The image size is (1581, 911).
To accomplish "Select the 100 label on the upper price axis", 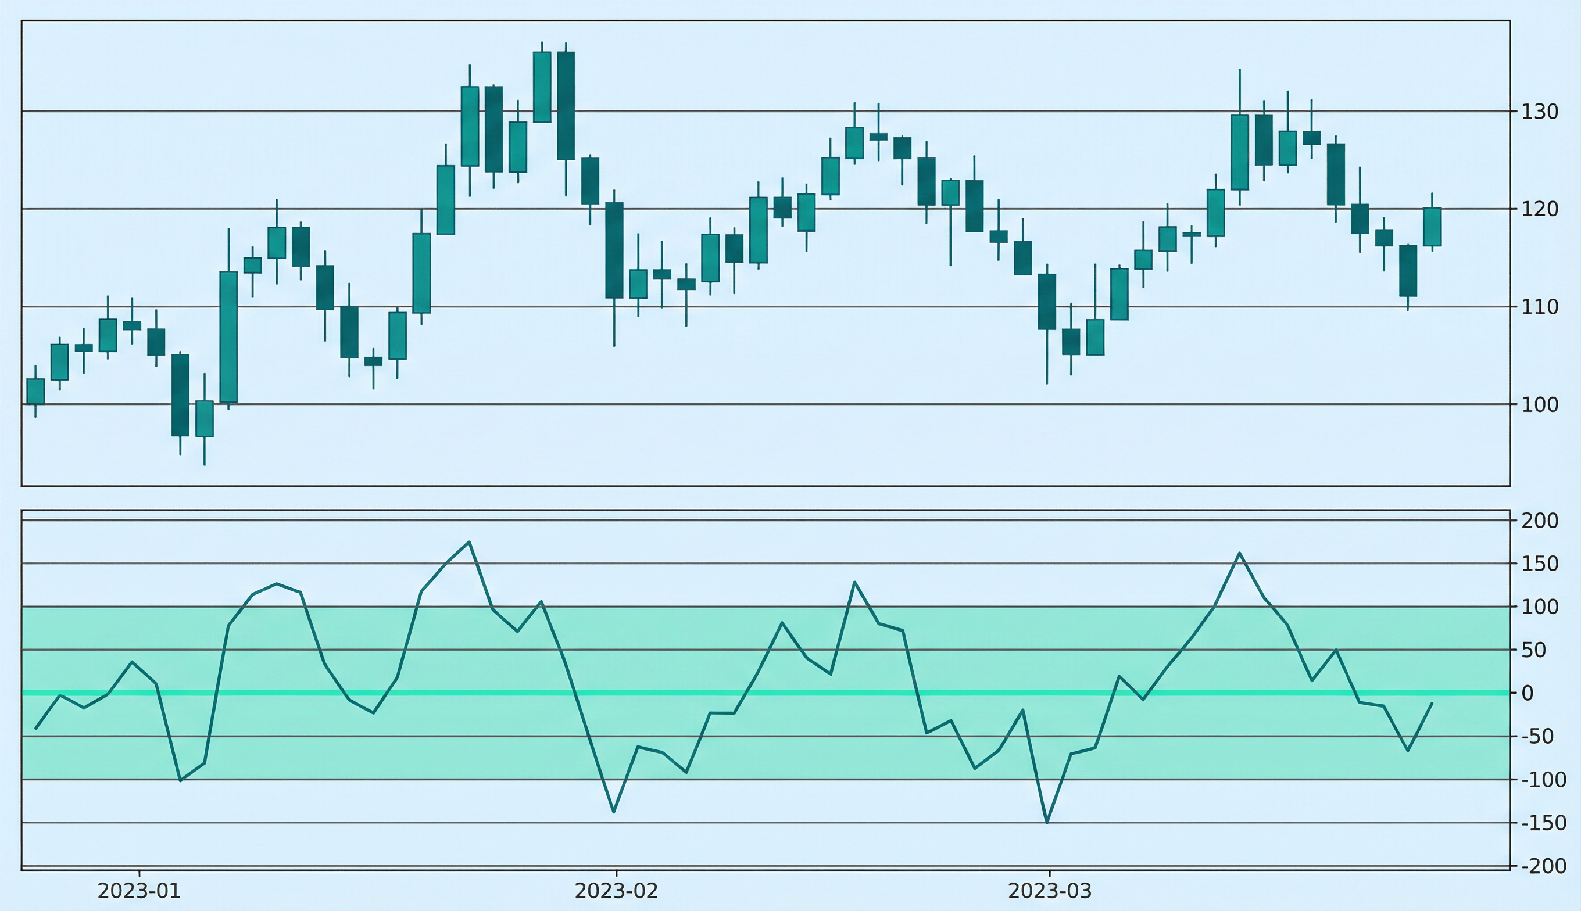I will 1540,404.
